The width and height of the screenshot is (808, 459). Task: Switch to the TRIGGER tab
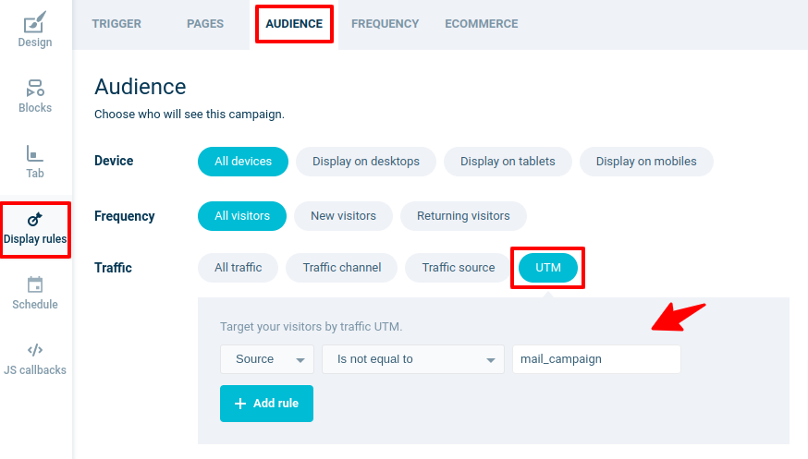point(116,24)
